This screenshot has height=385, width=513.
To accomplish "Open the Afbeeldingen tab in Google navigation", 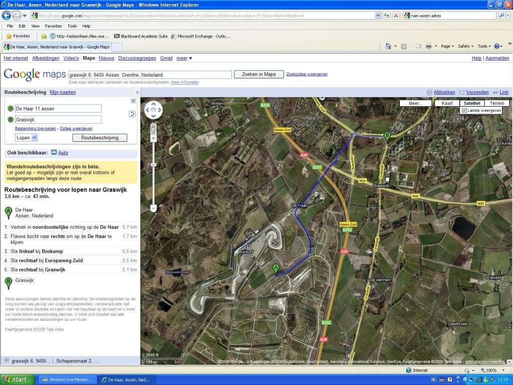I will pyautogui.click(x=46, y=58).
